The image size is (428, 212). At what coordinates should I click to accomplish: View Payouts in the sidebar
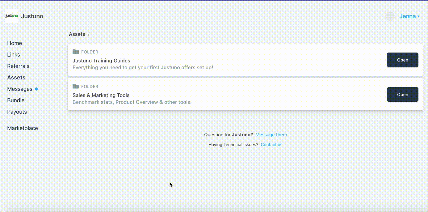[x=17, y=112]
